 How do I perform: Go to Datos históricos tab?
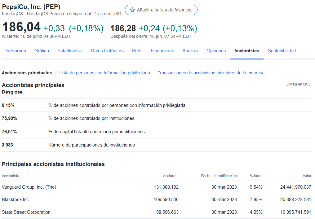coord(107,51)
